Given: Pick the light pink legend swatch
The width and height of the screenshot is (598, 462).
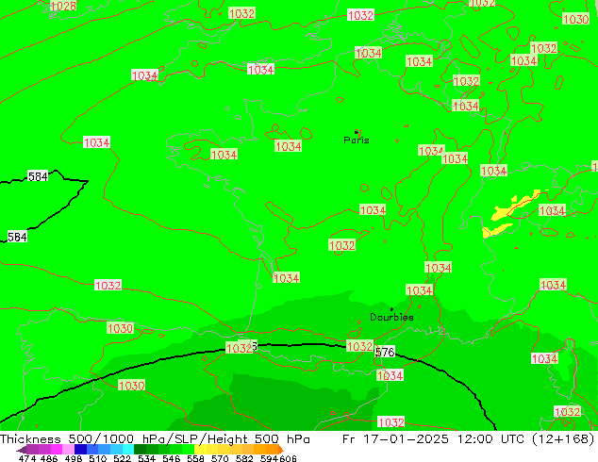Looking at the screenshot, I should click(68, 449).
